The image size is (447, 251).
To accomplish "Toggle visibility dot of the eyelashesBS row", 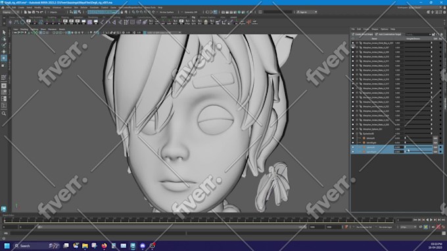I will (353, 134).
